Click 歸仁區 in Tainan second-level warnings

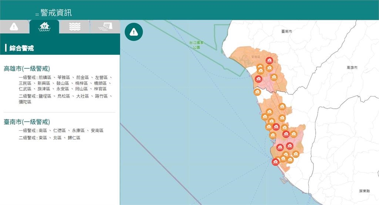74,138
